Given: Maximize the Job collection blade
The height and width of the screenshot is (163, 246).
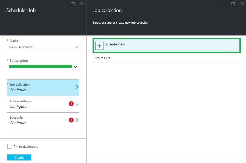Looking at the screenshot, I should click(233, 4).
